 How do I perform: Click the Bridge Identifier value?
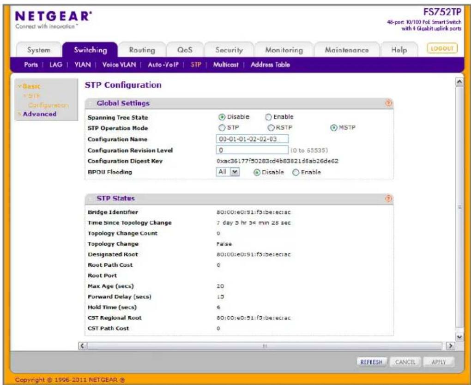pyautogui.click(x=254, y=212)
